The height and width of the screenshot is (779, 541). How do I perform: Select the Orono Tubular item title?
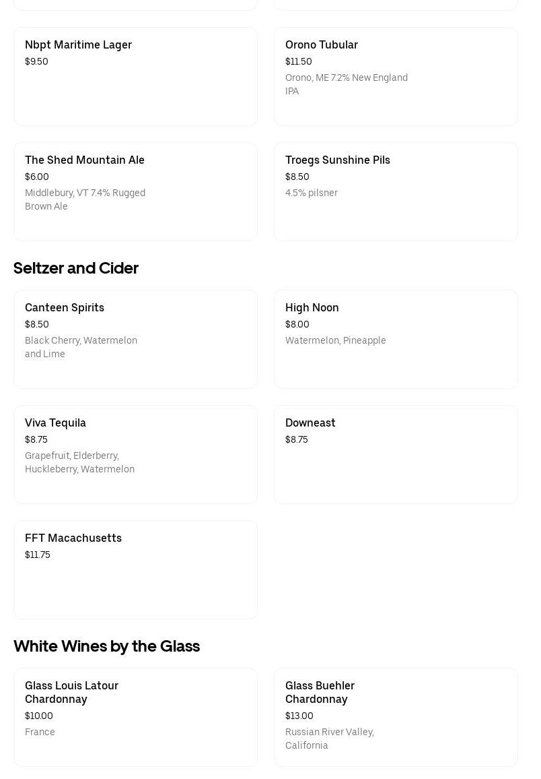321,44
